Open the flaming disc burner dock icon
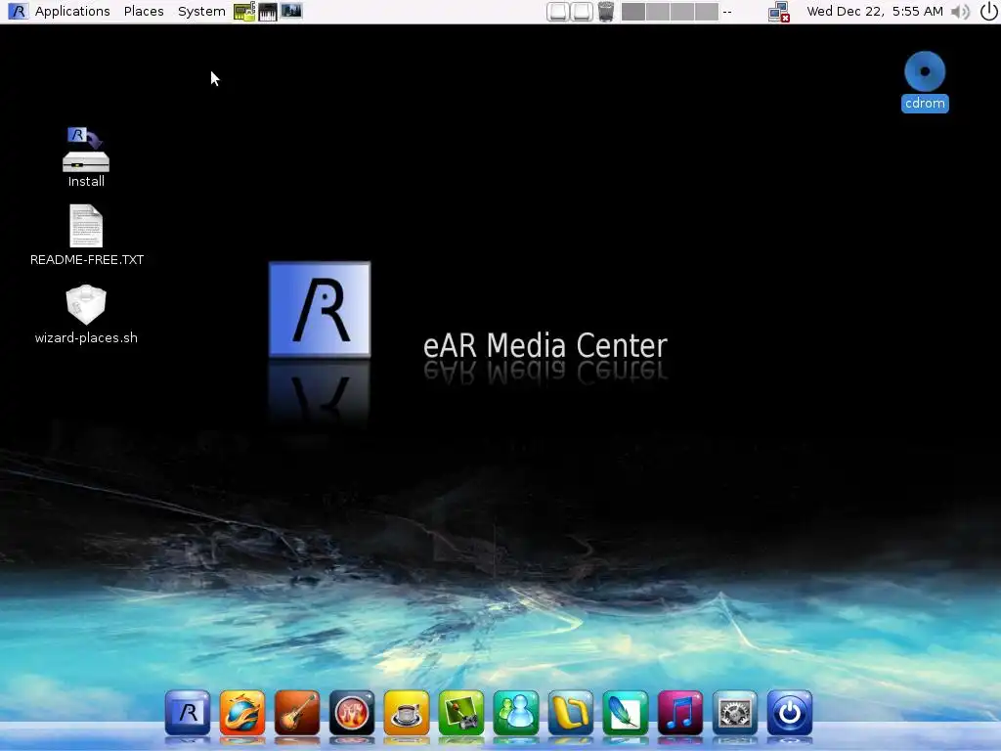 (x=352, y=713)
